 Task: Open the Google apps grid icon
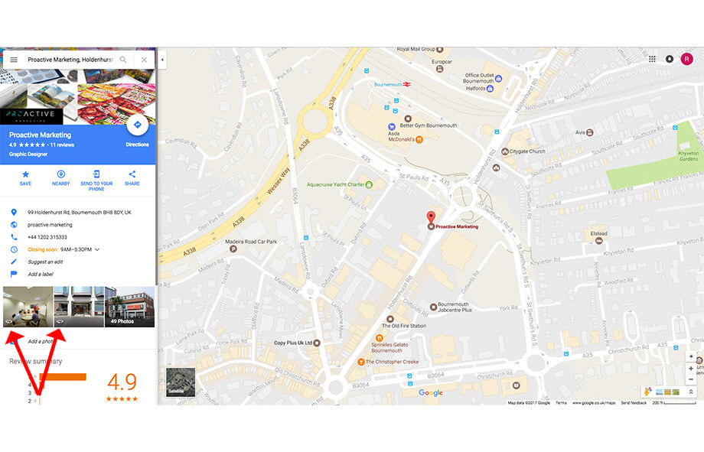[652, 59]
